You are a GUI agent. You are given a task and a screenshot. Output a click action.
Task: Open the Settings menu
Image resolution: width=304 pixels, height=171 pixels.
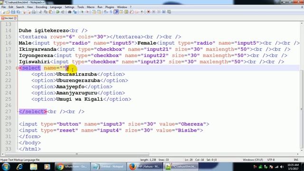pos(69,7)
